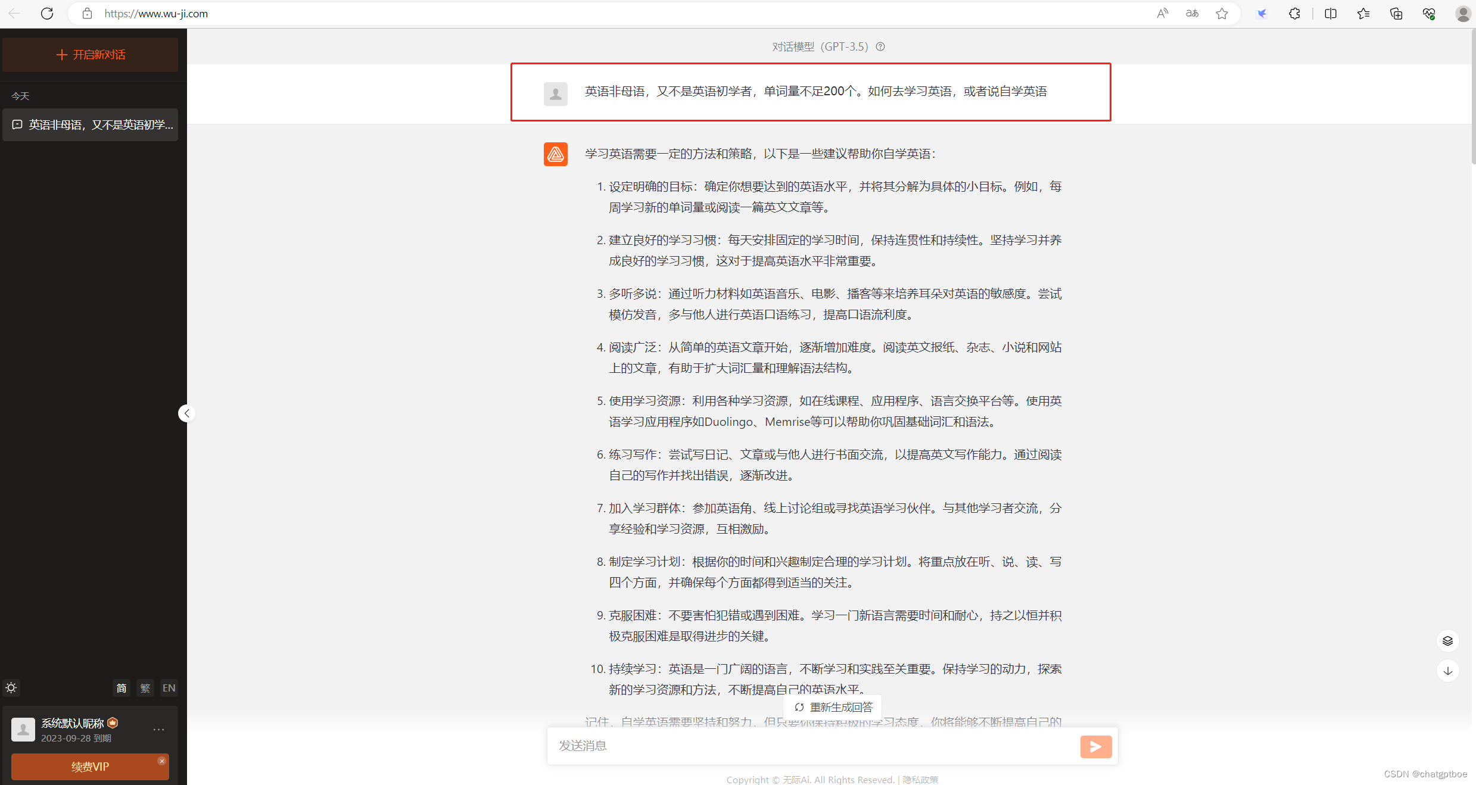1476x785 pixels.
Task: Click the help icon beside GPT-3.5
Action: pyautogui.click(x=880, y=46)
